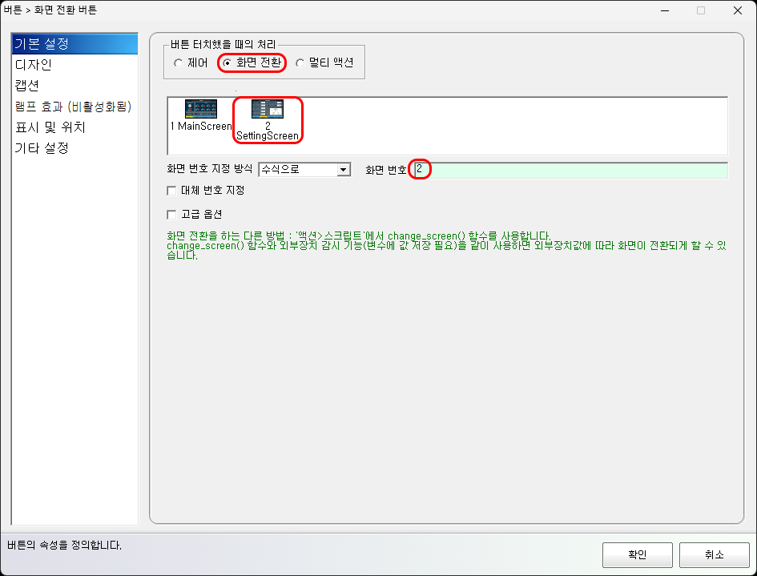The image size is (757, 576).
Task: Open the 램프 효과 (비활성화됨) section
Action: 74,107
